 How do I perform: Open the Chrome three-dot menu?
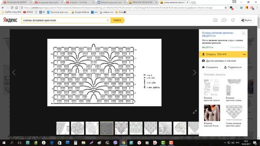point(257,8)
